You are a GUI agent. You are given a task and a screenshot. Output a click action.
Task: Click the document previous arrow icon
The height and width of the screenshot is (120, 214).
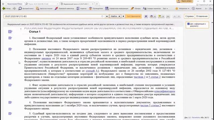click(x=175, y=16)
